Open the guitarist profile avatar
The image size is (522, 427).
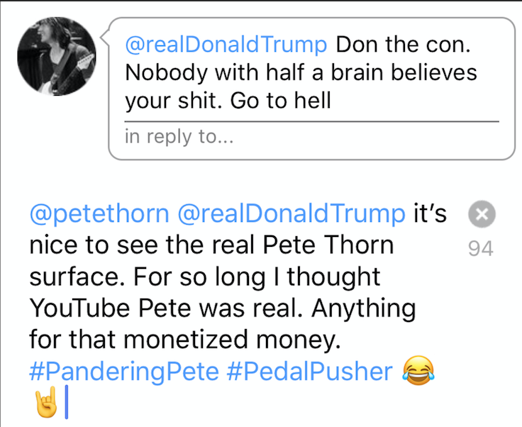coord(56,54)
